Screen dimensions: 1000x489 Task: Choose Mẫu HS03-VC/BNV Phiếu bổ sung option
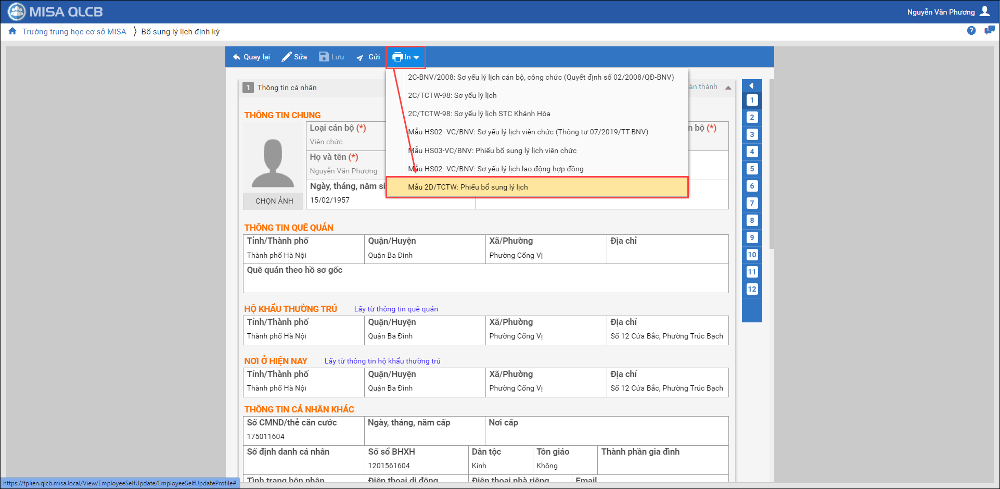coord(492,151)
